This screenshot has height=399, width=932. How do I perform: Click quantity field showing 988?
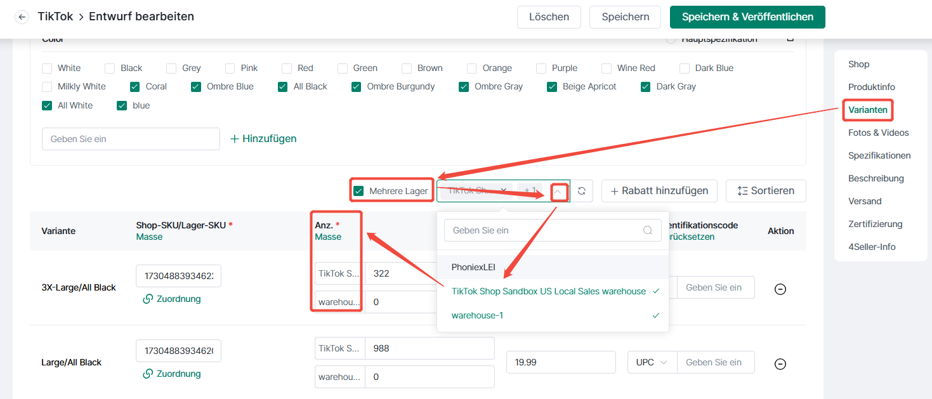[430, 348]
